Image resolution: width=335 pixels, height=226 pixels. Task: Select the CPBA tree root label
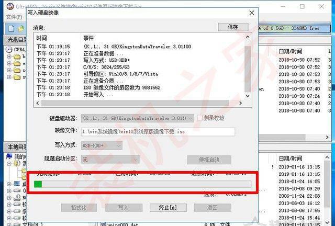[20, 50]
